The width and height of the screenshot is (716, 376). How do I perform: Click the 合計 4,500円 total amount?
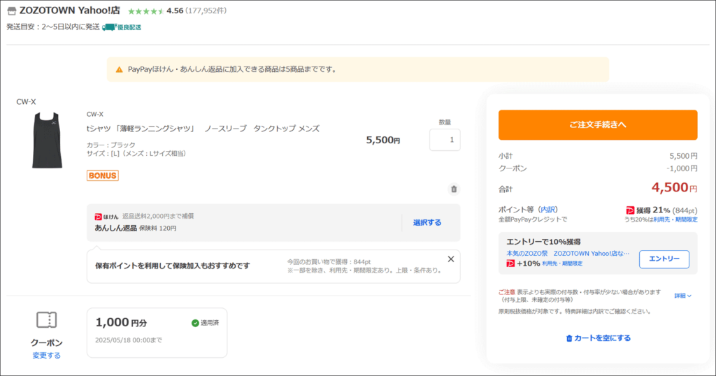click(674, 187)
